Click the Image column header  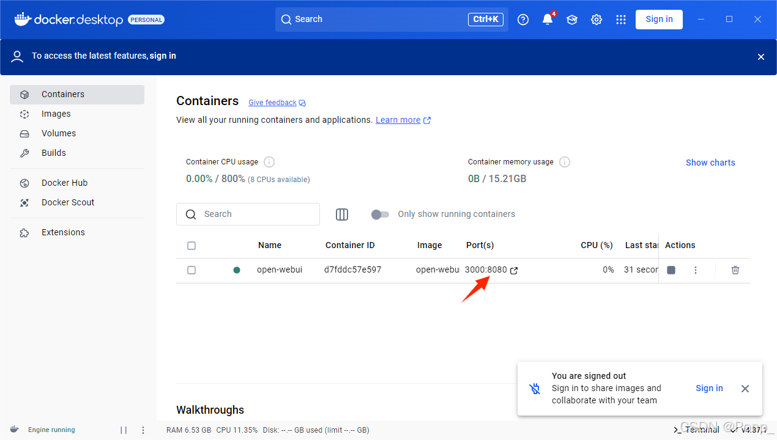coord(429,246)
